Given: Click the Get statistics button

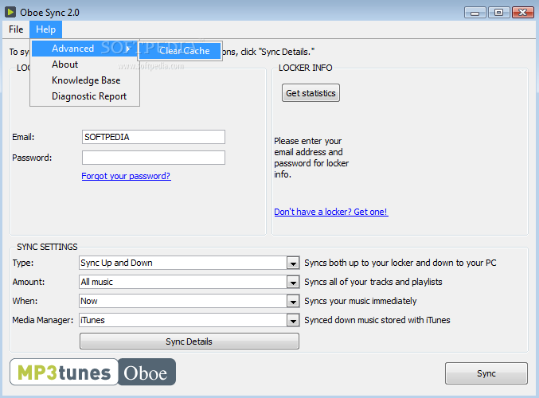Looking at the screenshot, I should pyautogui.click(x=311, y=93).
